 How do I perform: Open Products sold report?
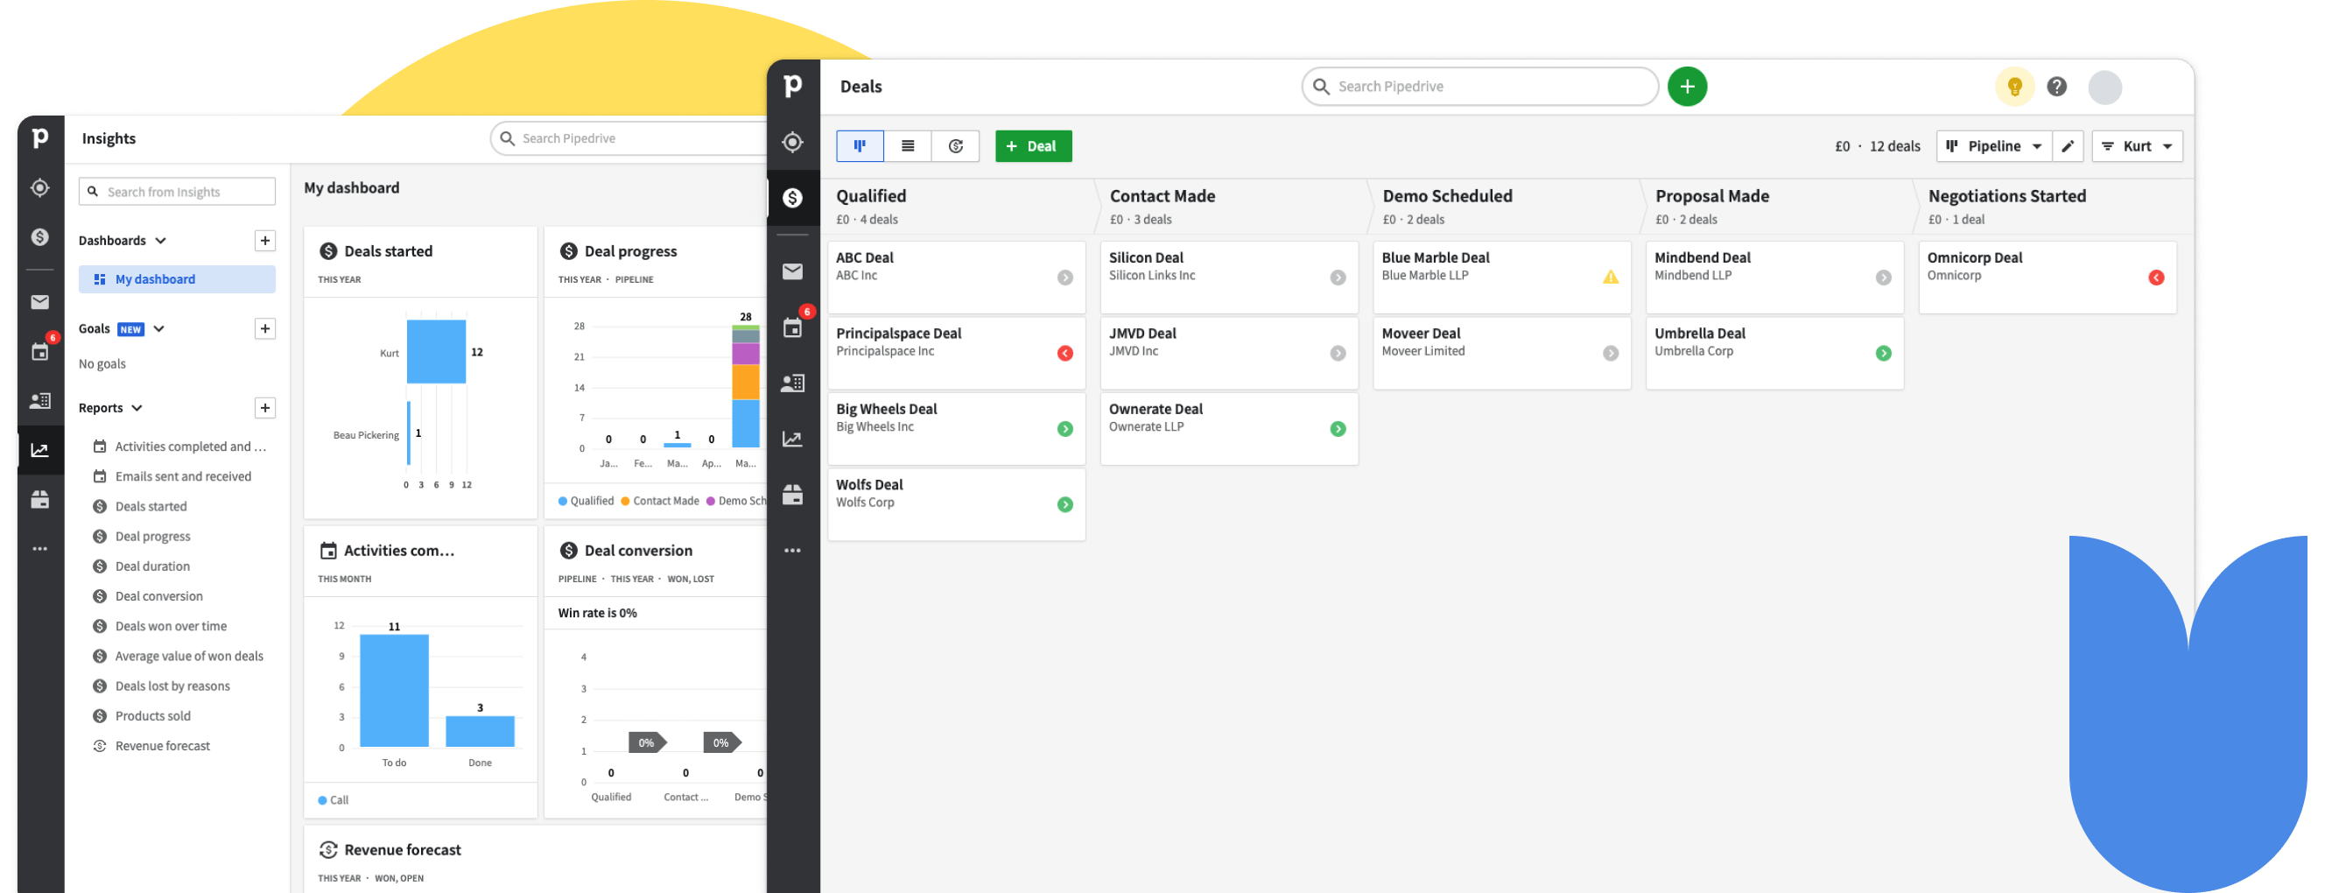142,716
